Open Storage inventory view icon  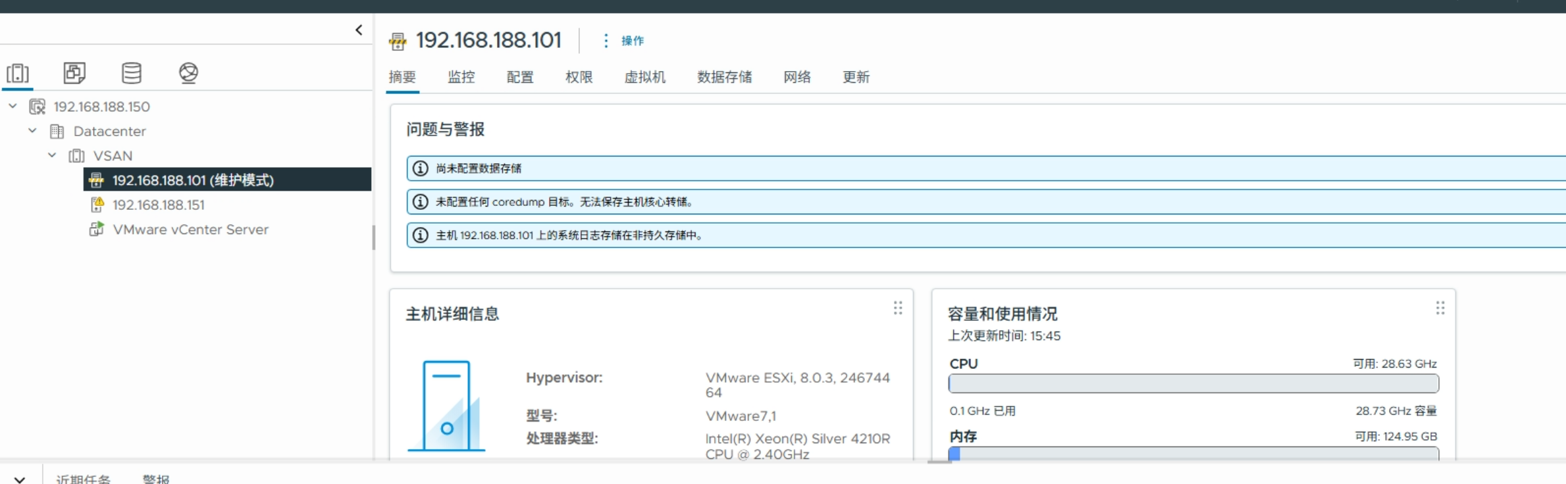click(132, 73)
